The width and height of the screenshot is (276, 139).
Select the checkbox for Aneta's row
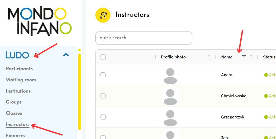click(103, 75)
